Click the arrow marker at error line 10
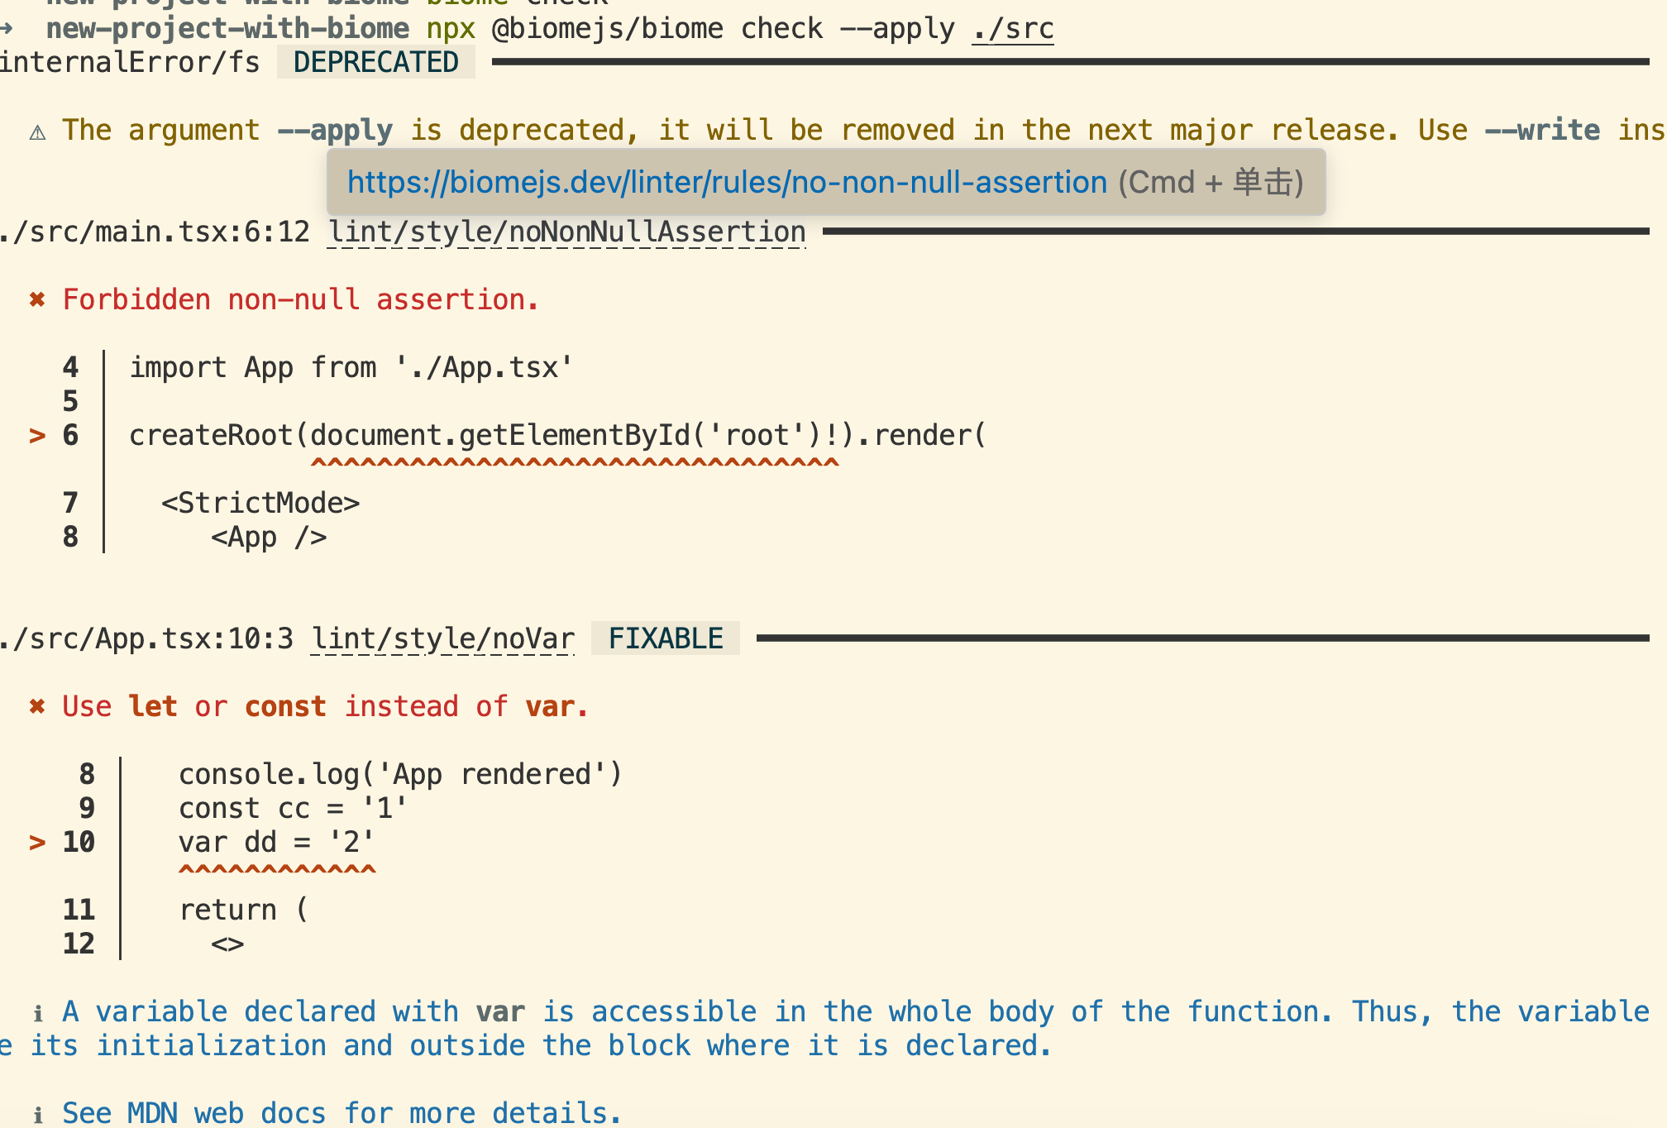 click(36, 842)
